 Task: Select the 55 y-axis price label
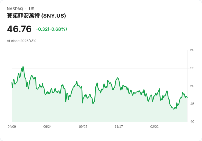tap(192, 68)
